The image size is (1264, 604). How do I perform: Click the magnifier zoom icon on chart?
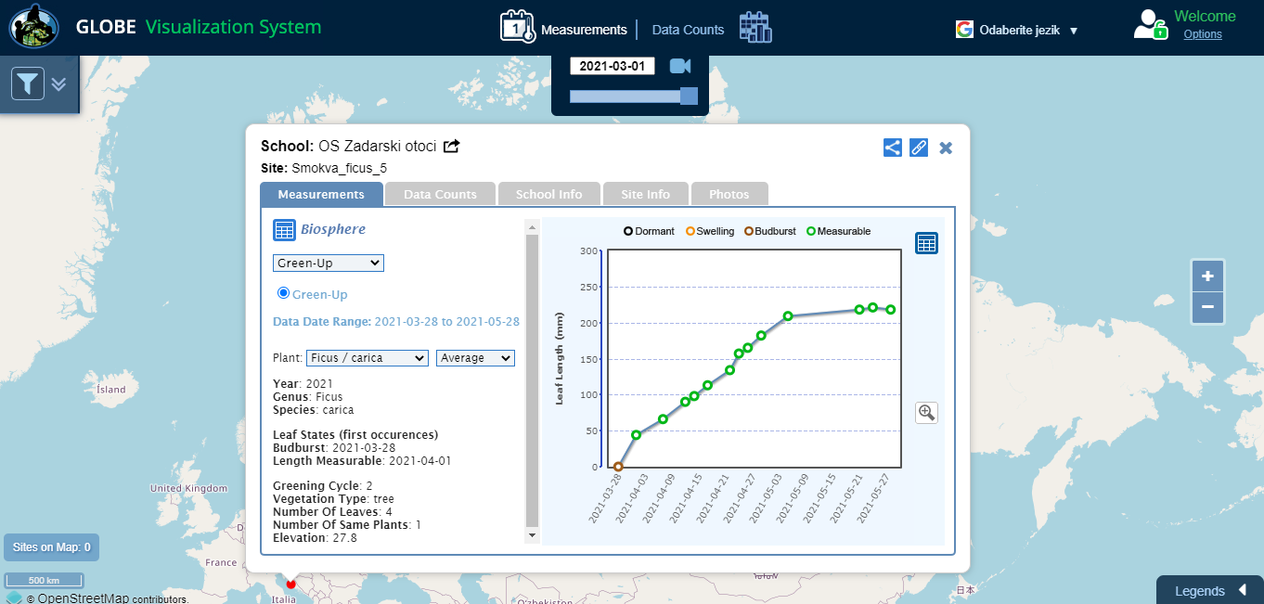pos(926,413)
